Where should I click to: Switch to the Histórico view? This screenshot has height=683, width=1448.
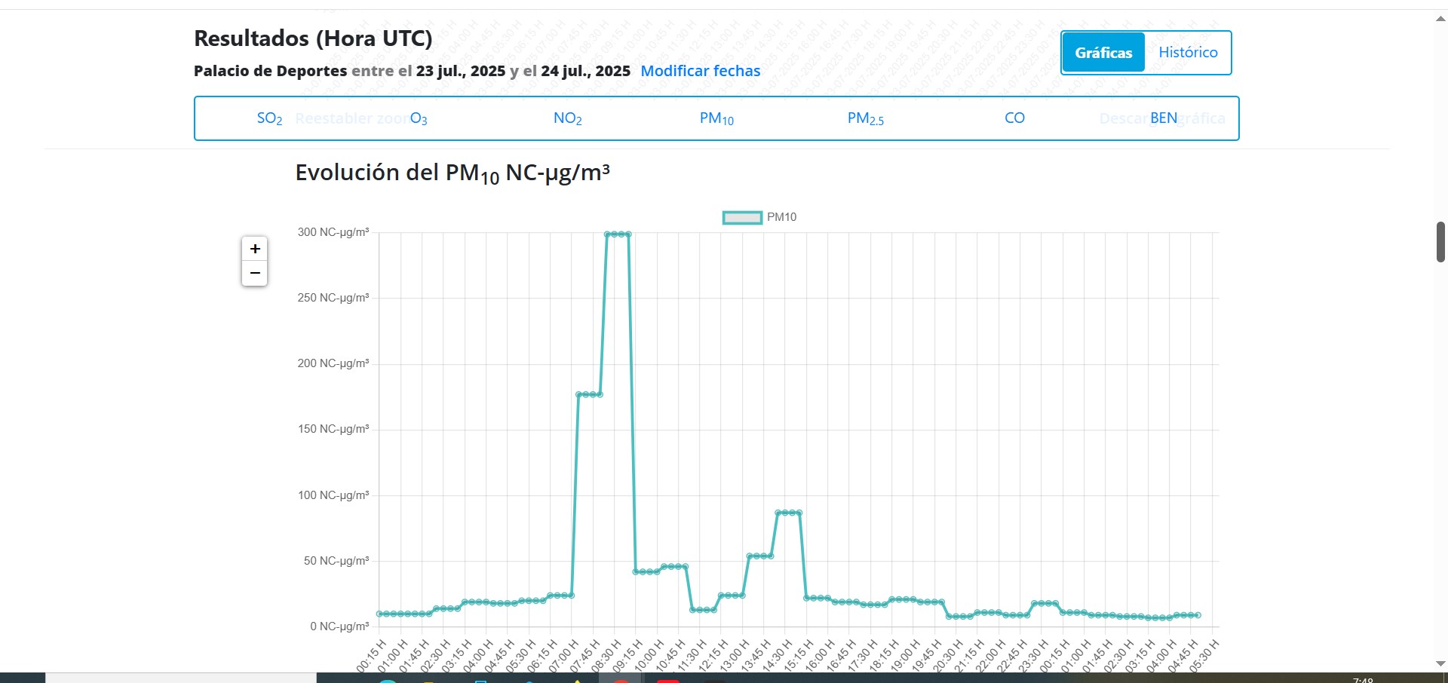coord(1188,52)
